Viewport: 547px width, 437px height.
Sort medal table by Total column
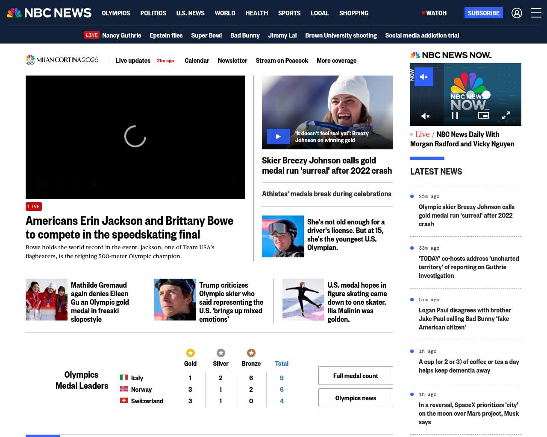(282, 364)
